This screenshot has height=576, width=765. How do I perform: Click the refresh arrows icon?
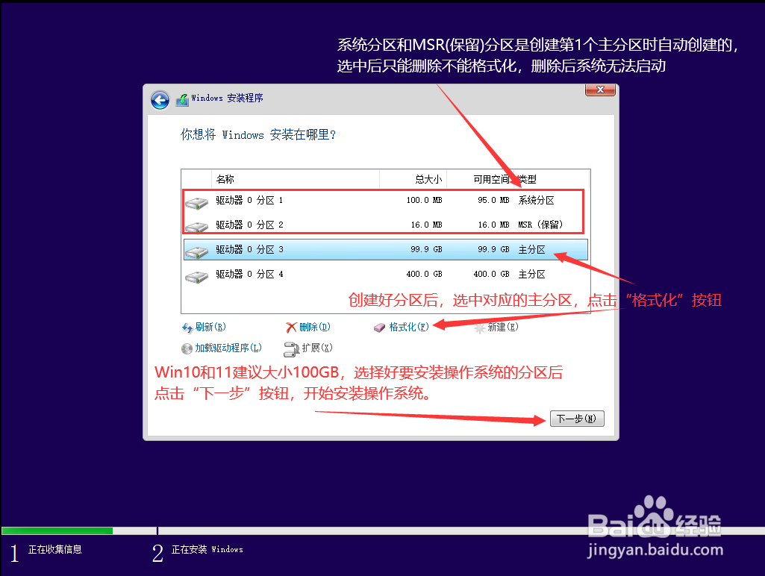187,328
